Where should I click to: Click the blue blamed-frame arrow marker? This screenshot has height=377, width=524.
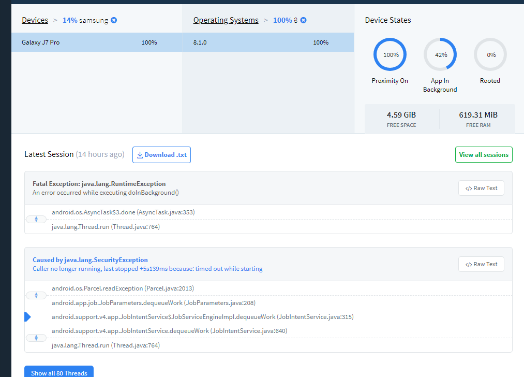(x=28, y=317)
